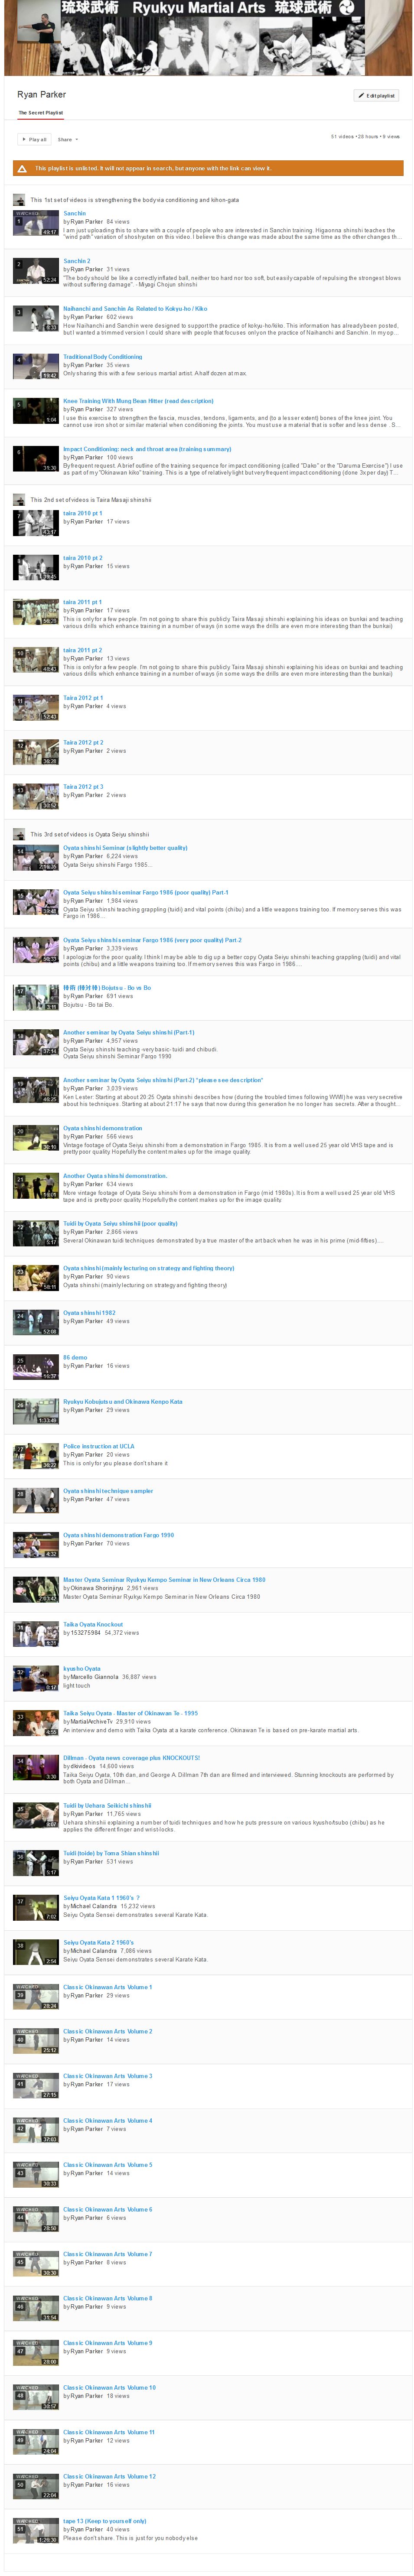414x2576 pixels.
Task: Open dkvideos channel link
Action: pos(83,1766)
